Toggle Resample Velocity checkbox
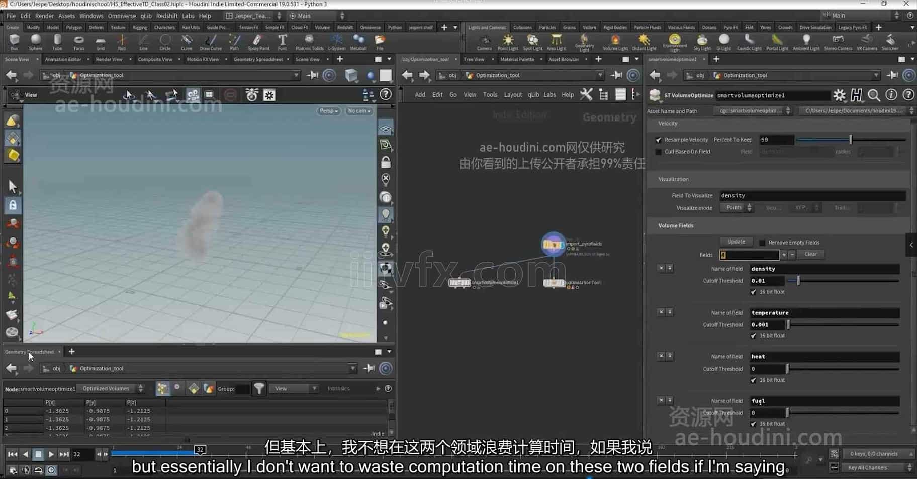This screenshot has height=479, width=917. point(658,140)
